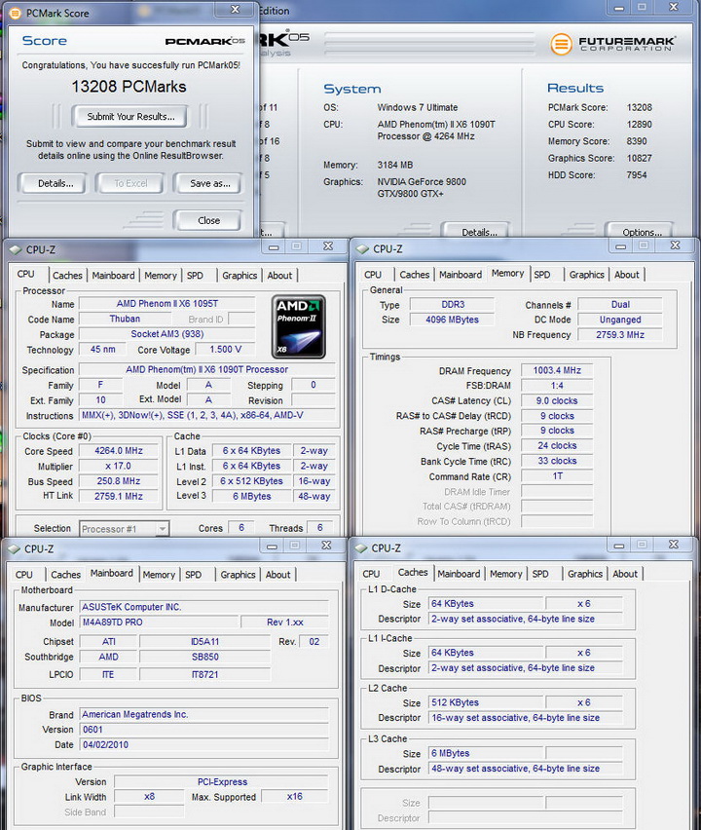Click the Southbridge SB850 field
This screenshot has width=701, height=830.
point(204,657)
